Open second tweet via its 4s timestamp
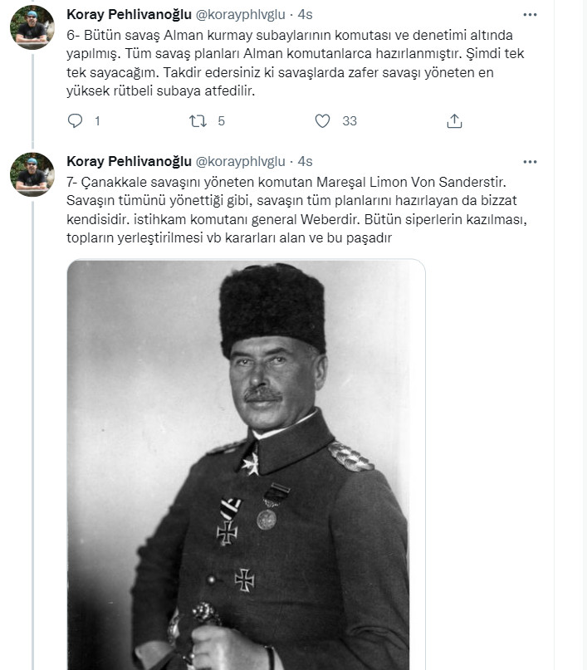Viewport: 587px width, 670px height. tap(306, 160)
